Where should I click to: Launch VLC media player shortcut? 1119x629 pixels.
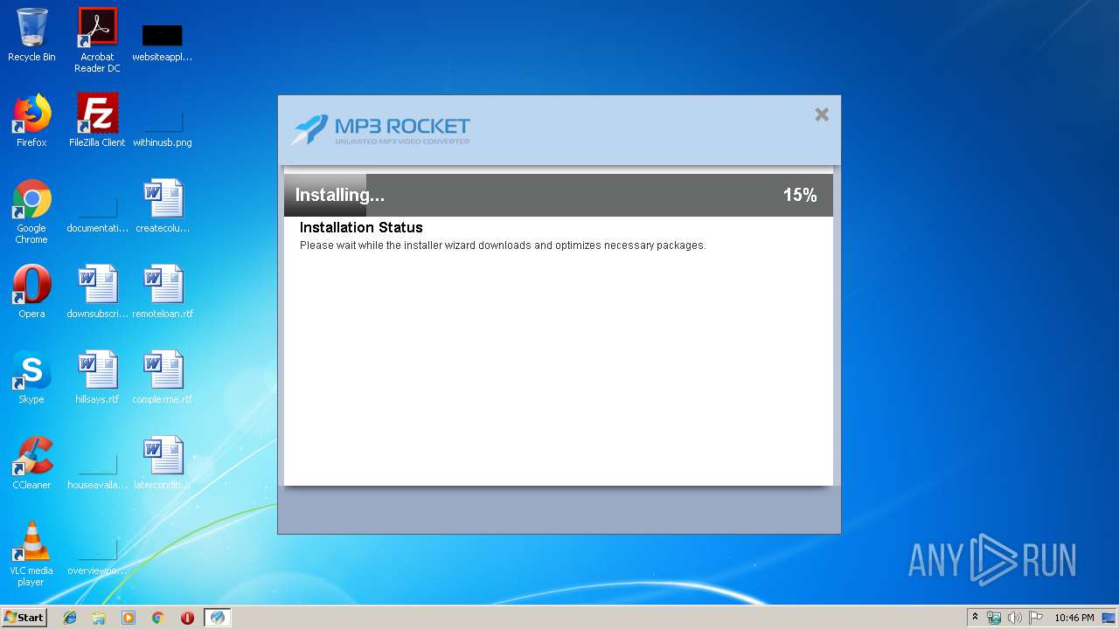(31, 554)
